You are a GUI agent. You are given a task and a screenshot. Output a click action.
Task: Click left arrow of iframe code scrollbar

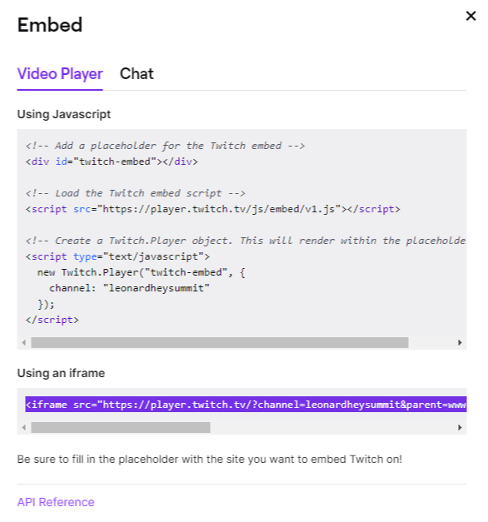23,427
